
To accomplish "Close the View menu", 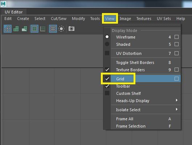I will pyautogui.click(x=110, y=19).
